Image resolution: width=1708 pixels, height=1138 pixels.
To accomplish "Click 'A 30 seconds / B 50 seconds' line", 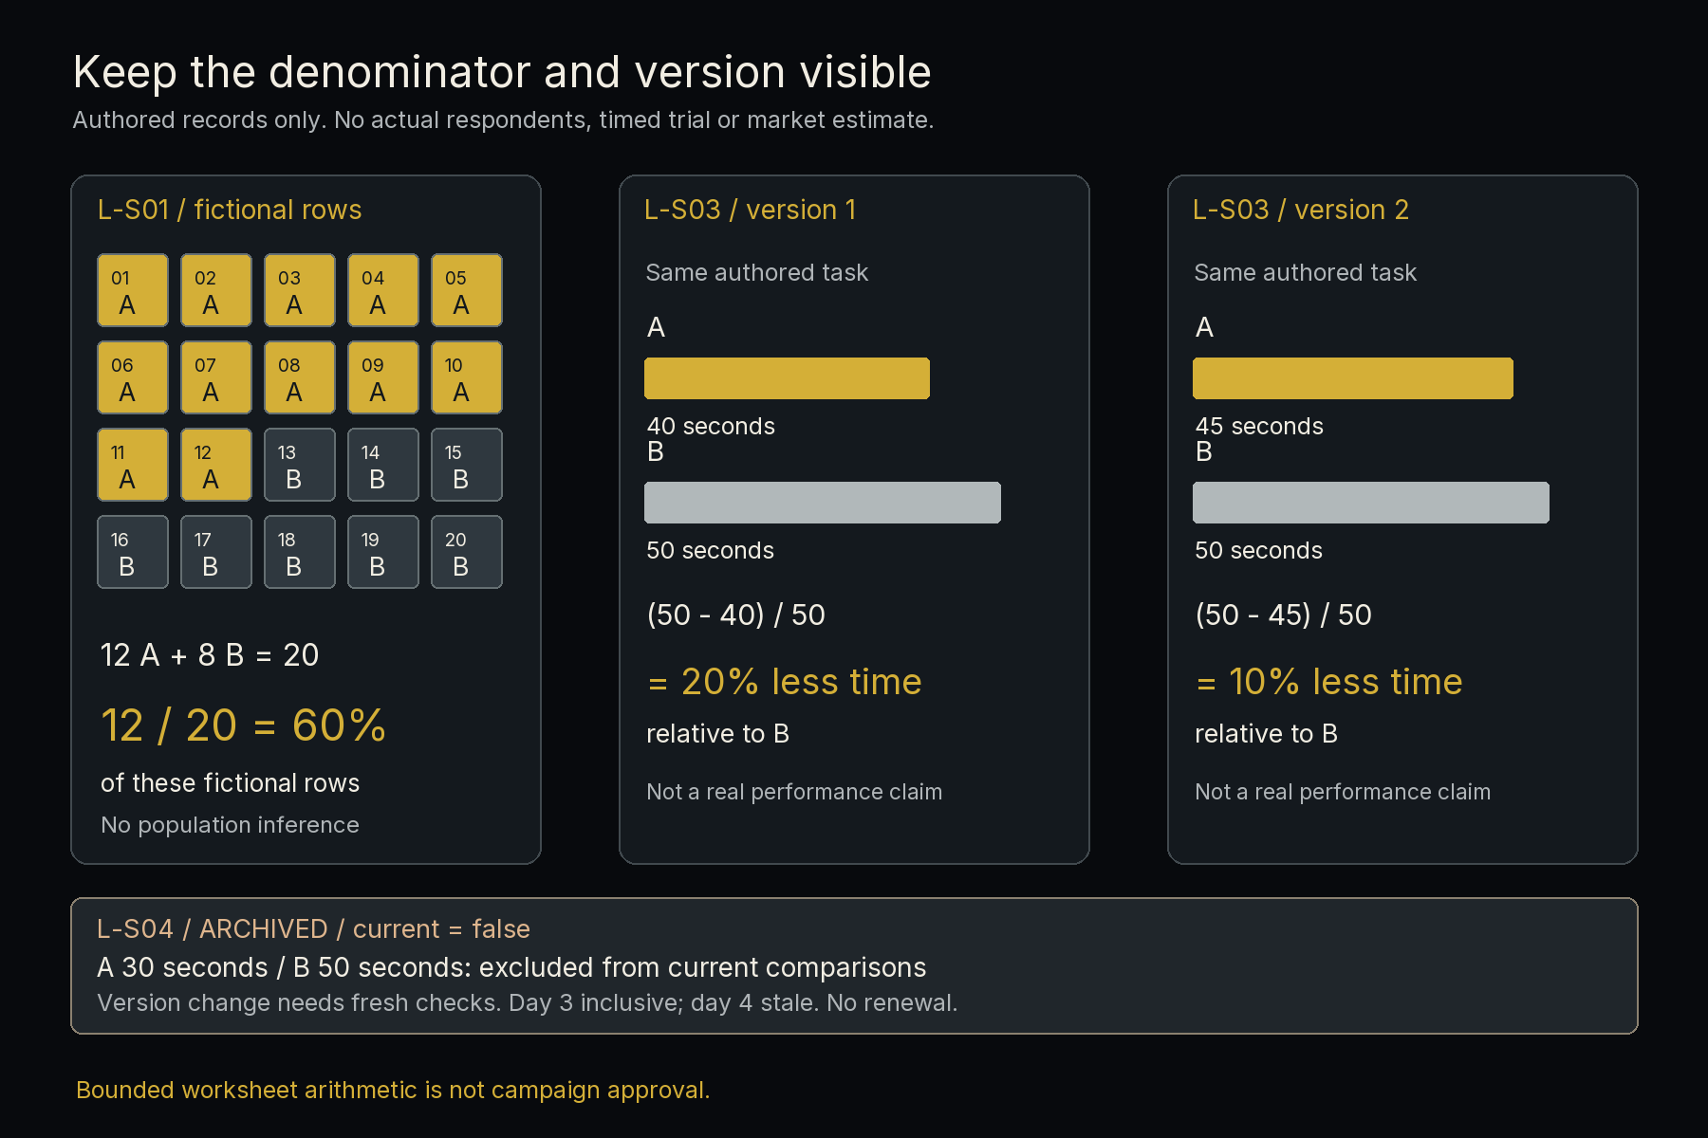I will coord(511,967).
